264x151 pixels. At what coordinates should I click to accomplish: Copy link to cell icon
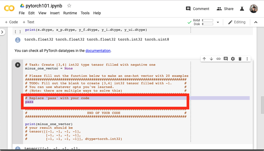tap(218, 59)
